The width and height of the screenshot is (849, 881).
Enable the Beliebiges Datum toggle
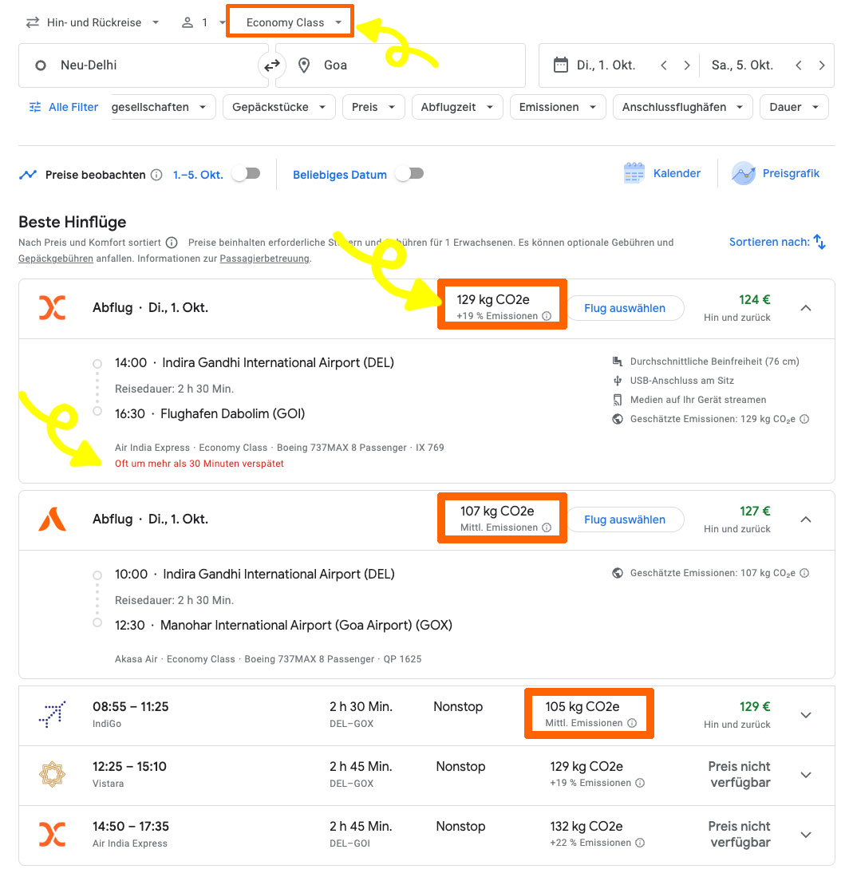[x=409, y=172]
